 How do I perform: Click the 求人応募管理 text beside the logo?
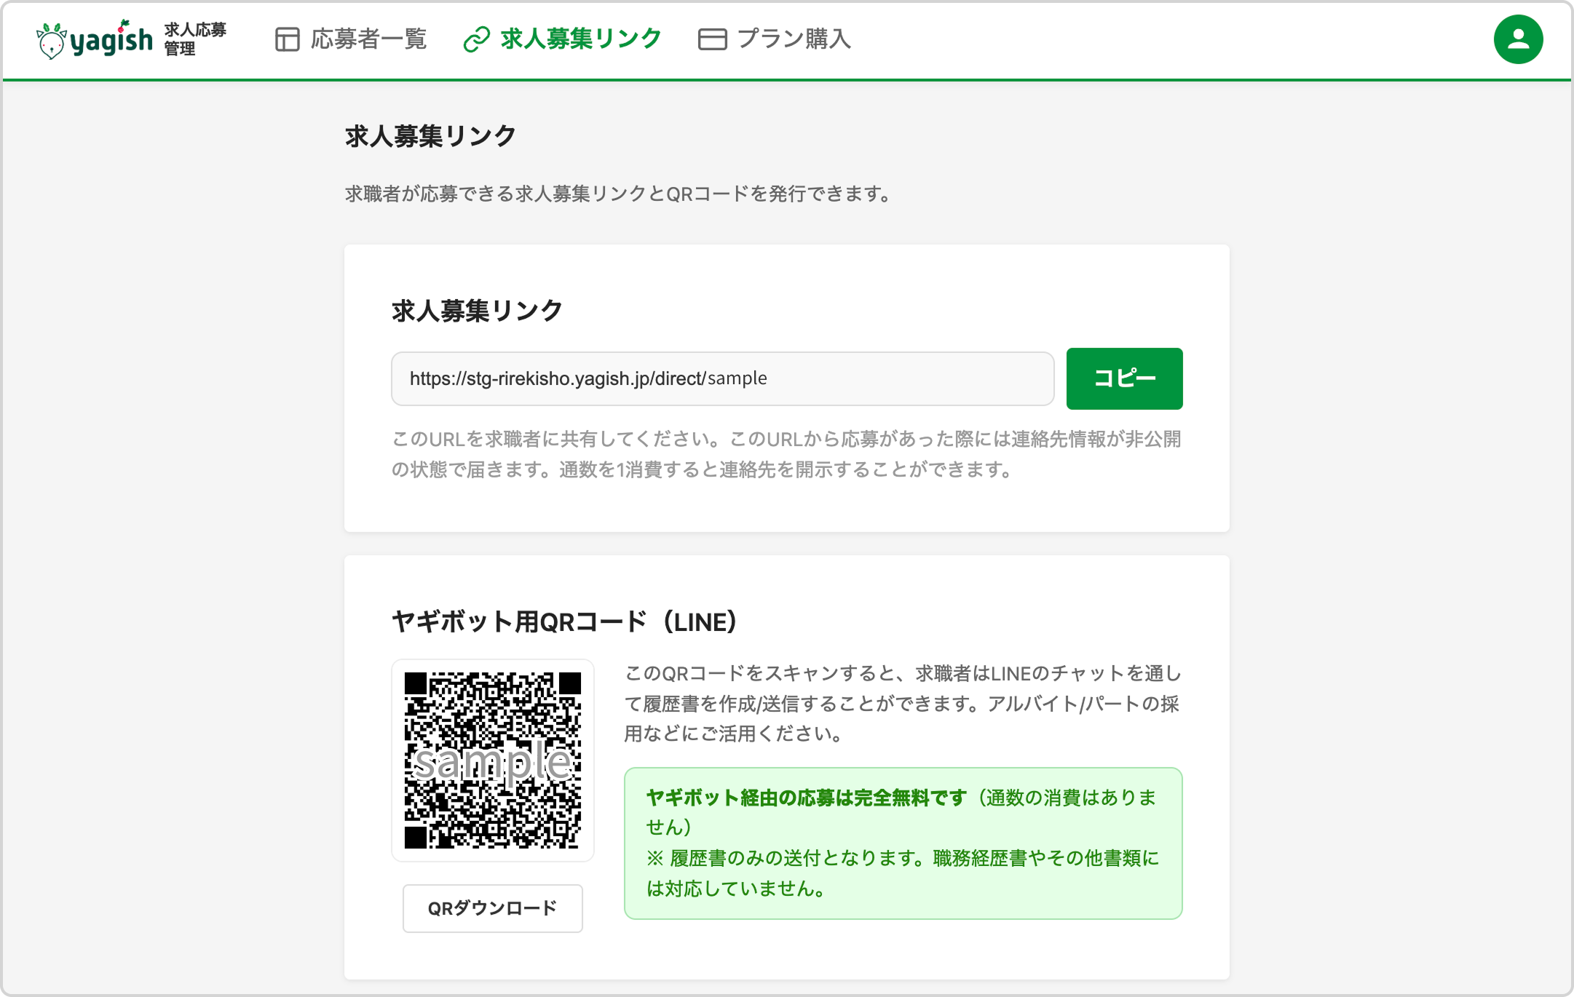195,39
